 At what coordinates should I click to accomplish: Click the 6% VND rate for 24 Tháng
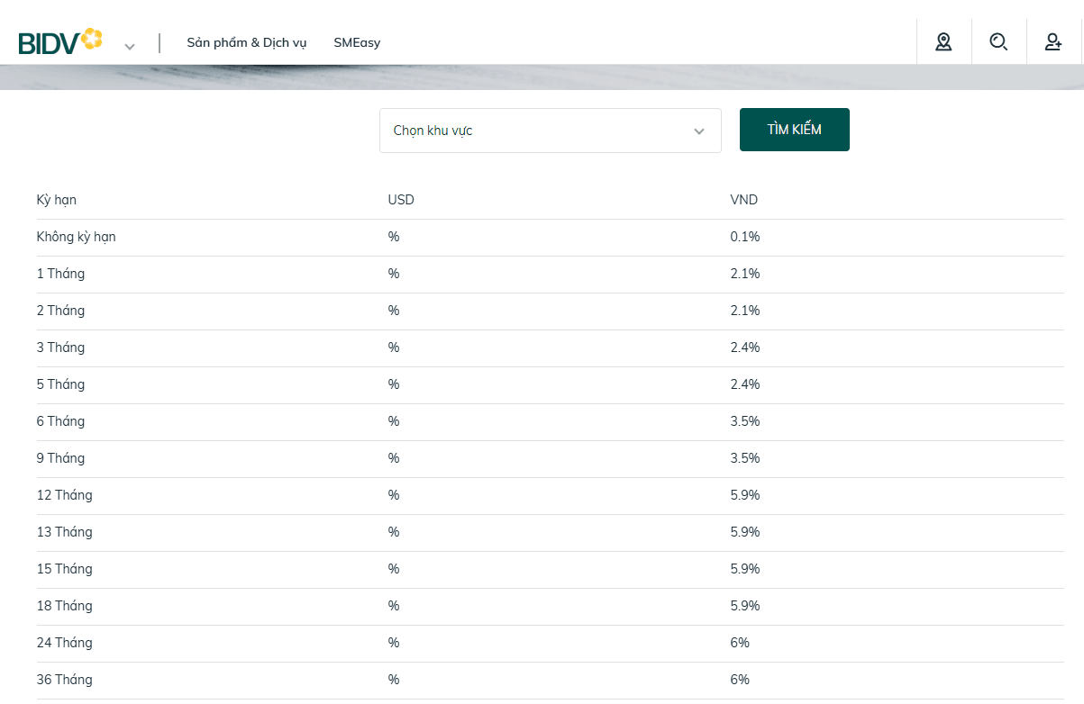click(x=740, y=643)
